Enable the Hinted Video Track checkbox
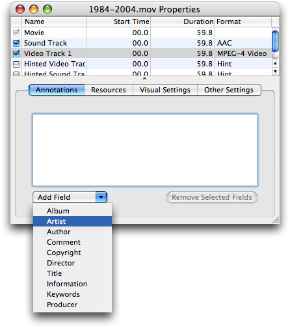290x328 pixels. pos(16,64)
